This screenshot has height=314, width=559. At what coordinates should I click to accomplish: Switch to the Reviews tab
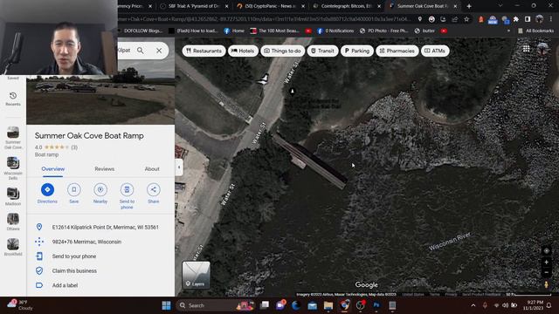(x=105, y=168)
